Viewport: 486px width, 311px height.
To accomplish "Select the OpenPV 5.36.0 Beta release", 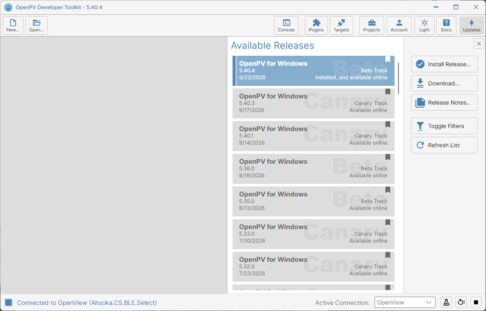I will point(314,169).
